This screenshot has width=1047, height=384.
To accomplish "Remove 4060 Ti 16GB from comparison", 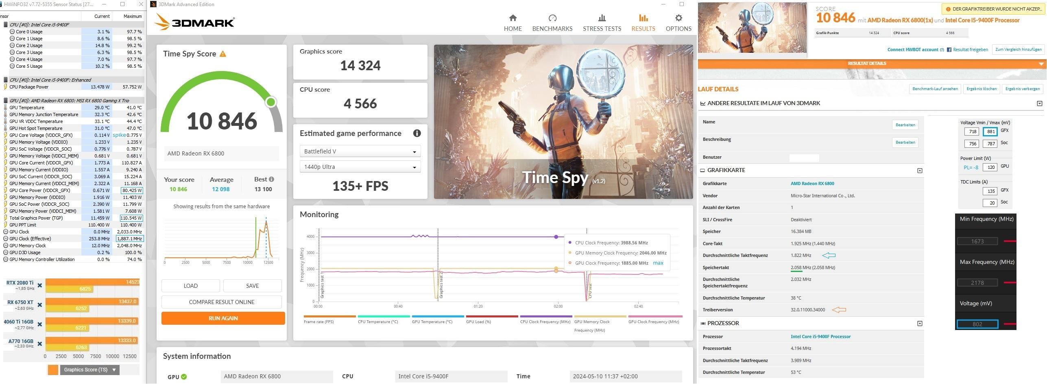I will pyautogui.click(x=39, y=324).
